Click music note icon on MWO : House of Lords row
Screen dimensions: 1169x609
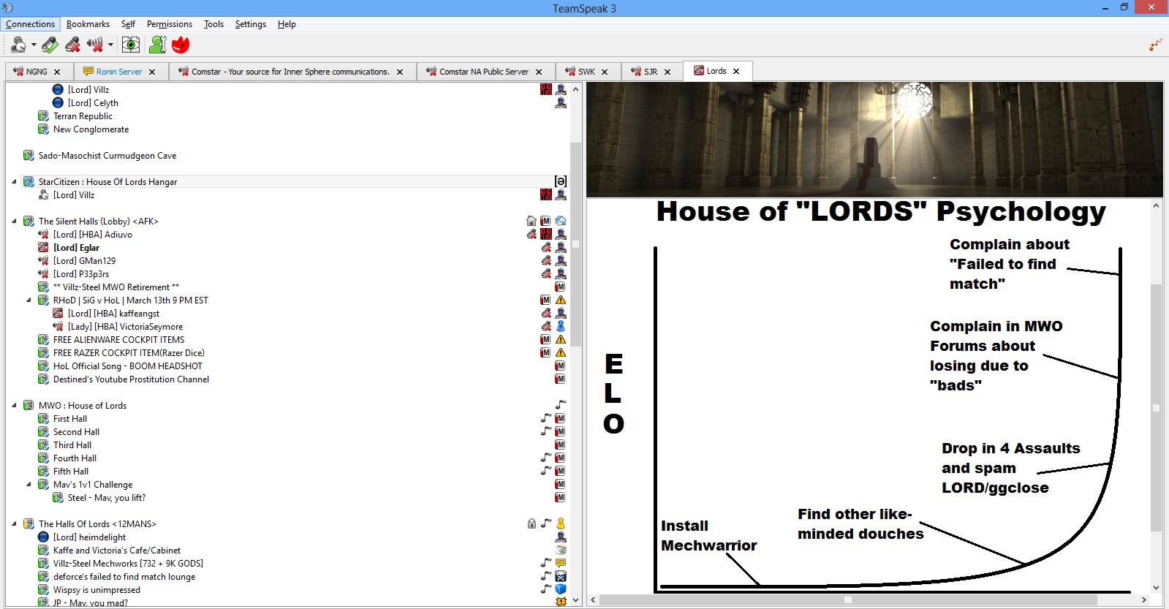pos(561,405)
